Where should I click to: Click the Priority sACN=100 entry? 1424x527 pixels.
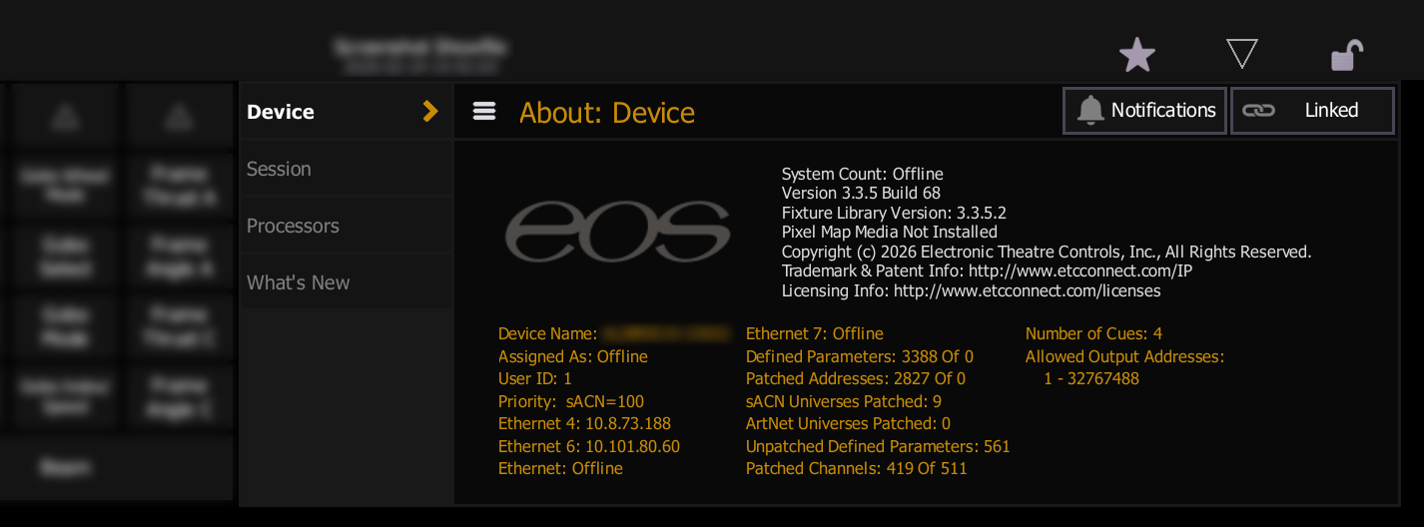570,401
